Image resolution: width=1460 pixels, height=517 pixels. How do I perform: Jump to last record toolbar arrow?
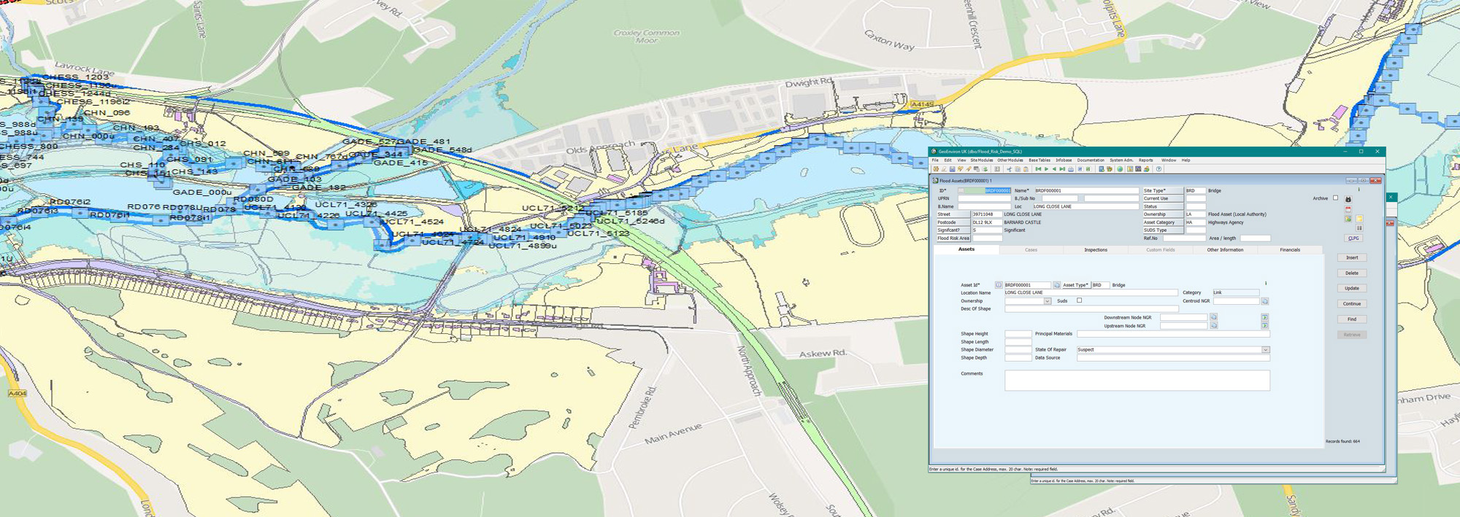[x=1062, y=169]
